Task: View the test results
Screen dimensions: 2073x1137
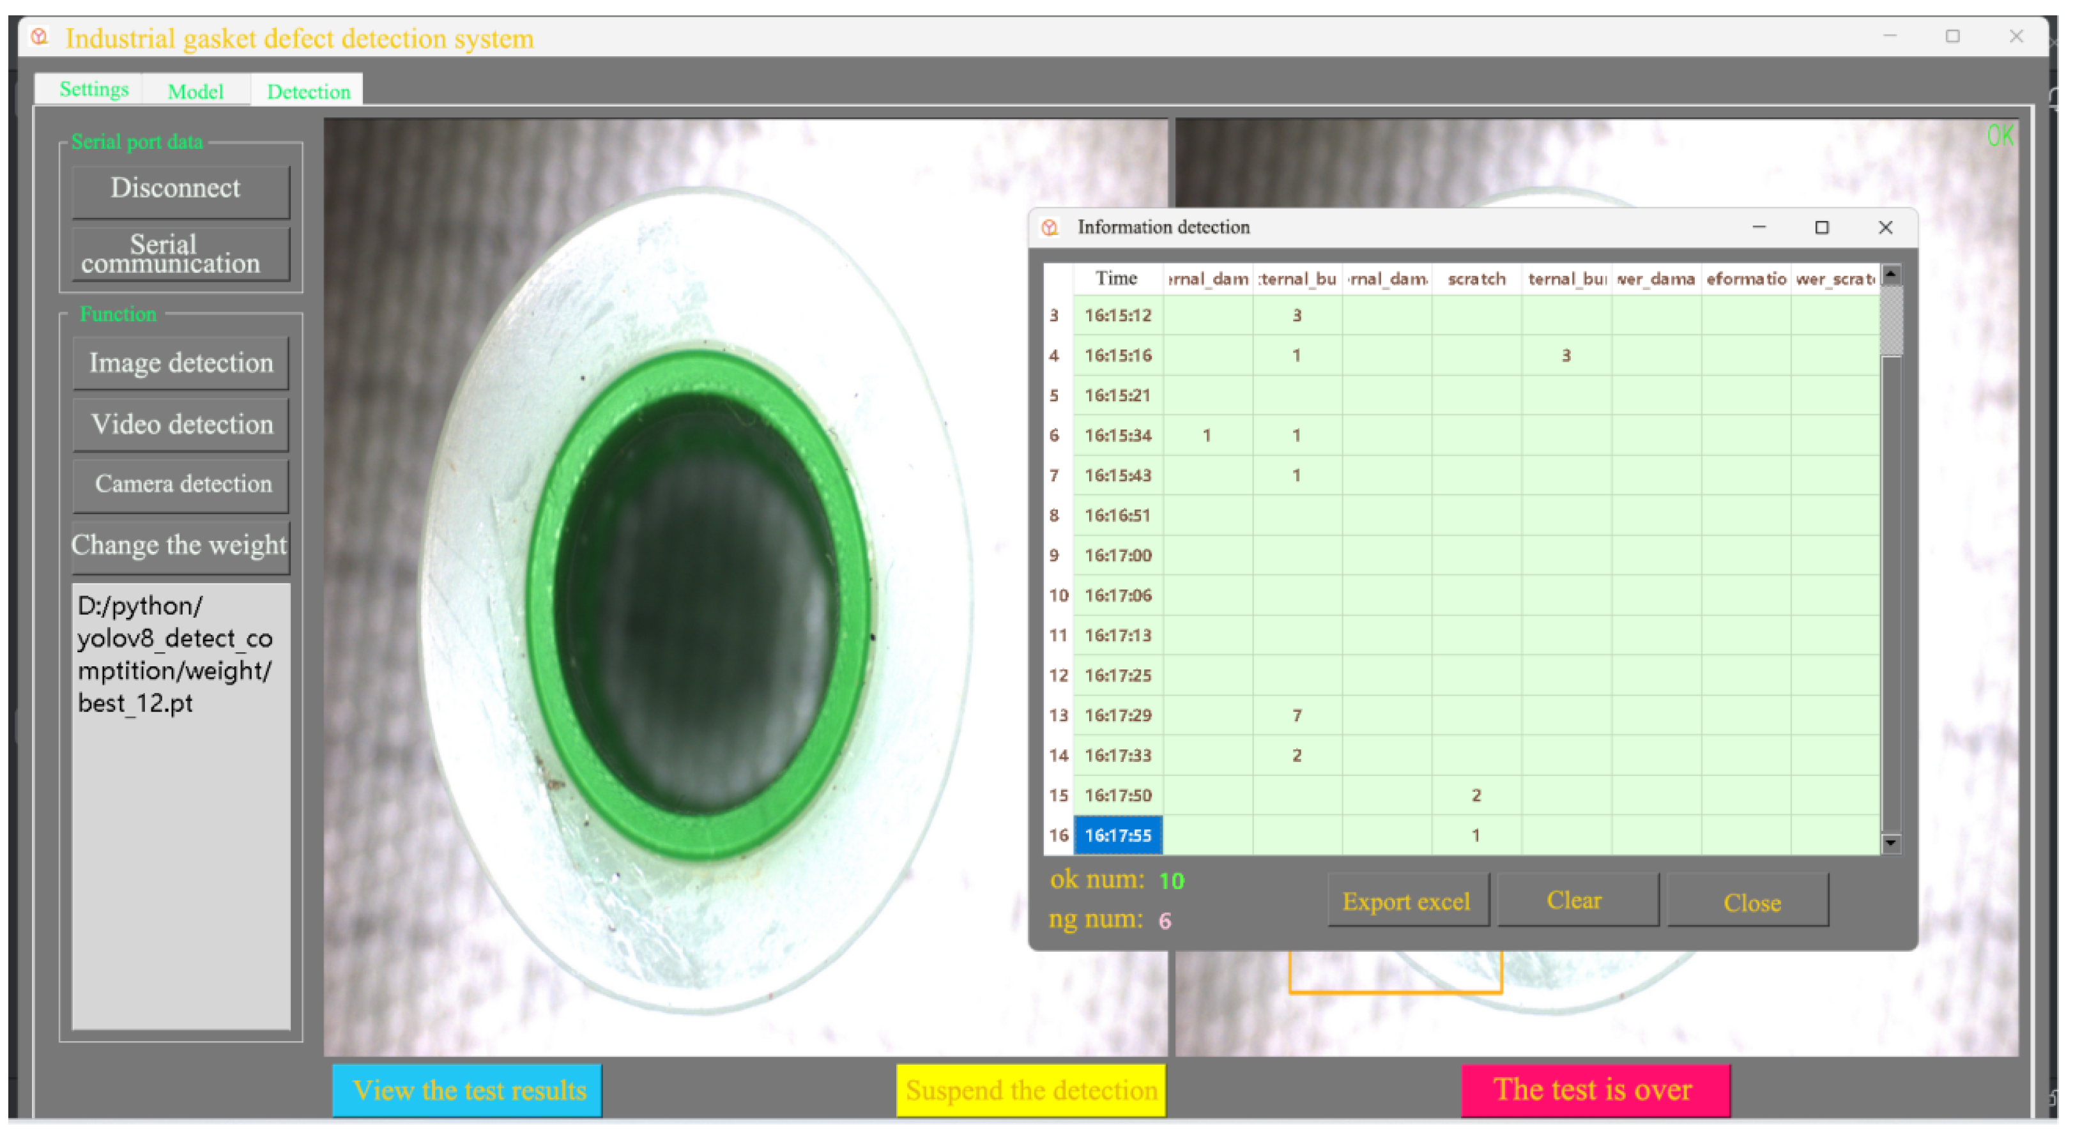Action: 467,1090
